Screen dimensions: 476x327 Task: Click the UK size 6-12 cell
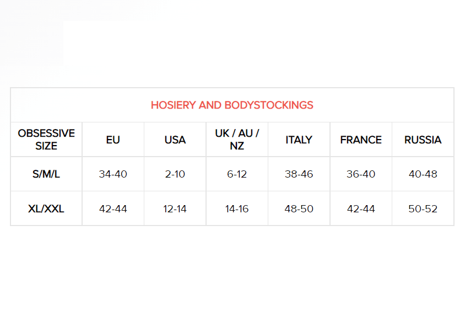(237, 174)
